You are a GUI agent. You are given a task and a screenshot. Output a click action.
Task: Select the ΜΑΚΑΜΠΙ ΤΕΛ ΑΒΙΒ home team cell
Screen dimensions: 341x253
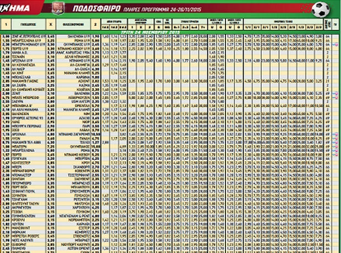(28, 142)
